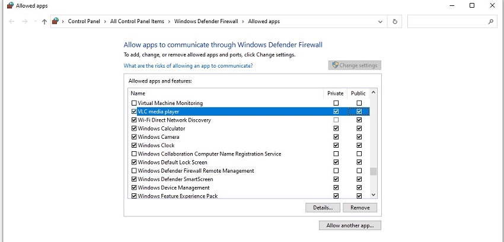Toggle Private checkbox for Wi-Fi Direct Network Discovery

tap(336, 120)
